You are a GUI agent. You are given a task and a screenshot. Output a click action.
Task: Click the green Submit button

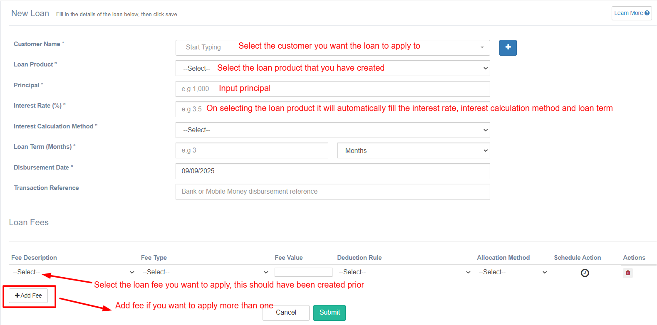tap(330, 313)
